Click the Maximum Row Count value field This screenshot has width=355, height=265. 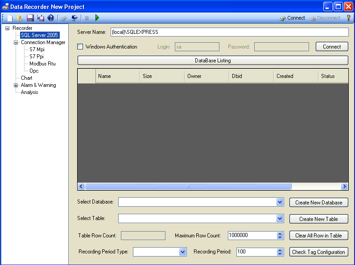coord(252,235)
